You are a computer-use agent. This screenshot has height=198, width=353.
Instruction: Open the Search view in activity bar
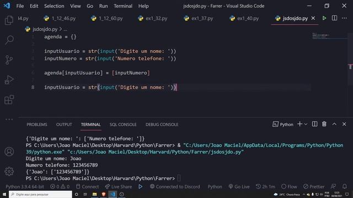click(9, 40)
